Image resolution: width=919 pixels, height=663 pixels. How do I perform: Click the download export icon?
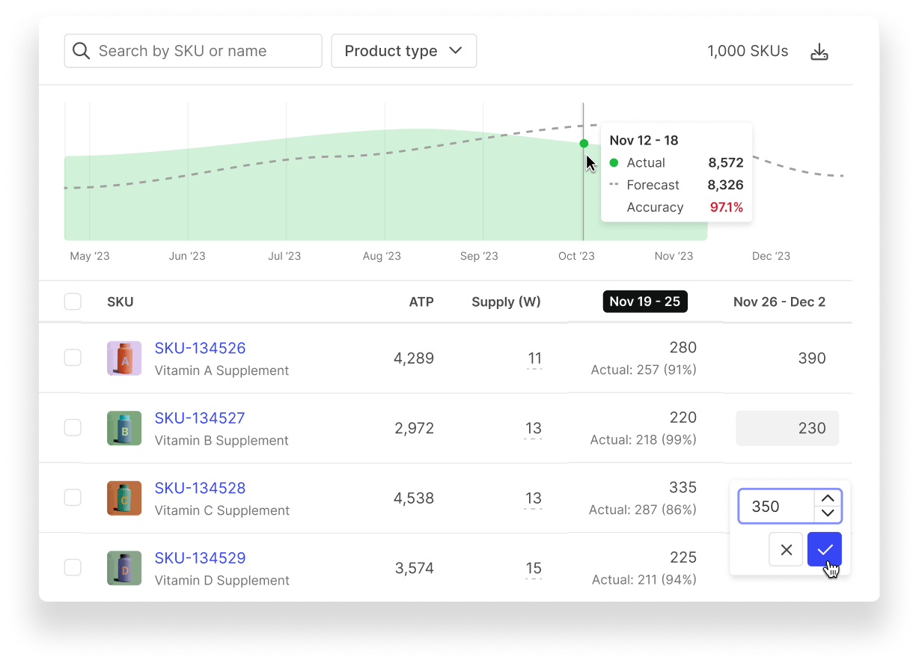[819, 52]
